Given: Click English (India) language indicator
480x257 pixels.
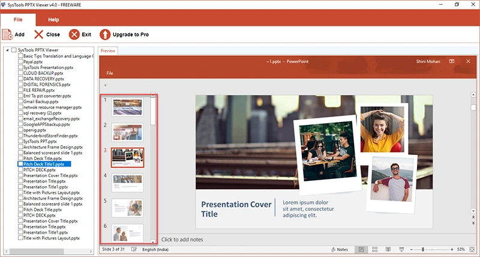Looking at the screenshot, I should click(x=155, y=249).
